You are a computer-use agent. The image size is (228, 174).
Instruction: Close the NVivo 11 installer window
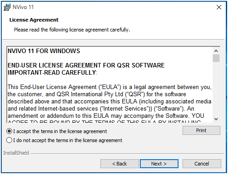(219, 7)
